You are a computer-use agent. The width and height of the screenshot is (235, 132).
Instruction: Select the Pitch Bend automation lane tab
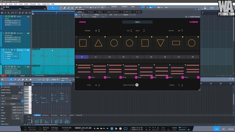[x=54, y=115]
